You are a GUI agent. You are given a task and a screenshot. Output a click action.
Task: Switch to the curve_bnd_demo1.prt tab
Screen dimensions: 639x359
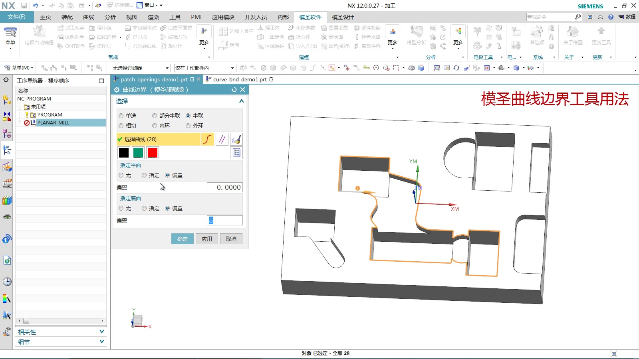(240, 79)
